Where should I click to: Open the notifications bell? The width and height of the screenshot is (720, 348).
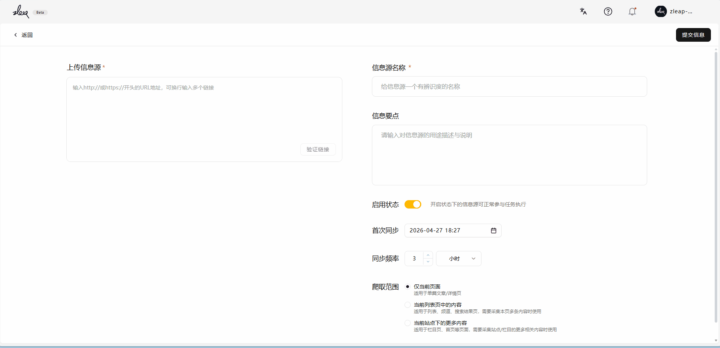pos(632,11)
